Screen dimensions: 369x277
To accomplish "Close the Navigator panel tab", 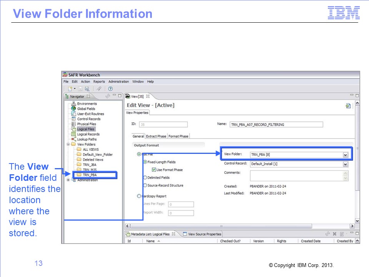I will [88, 96].
